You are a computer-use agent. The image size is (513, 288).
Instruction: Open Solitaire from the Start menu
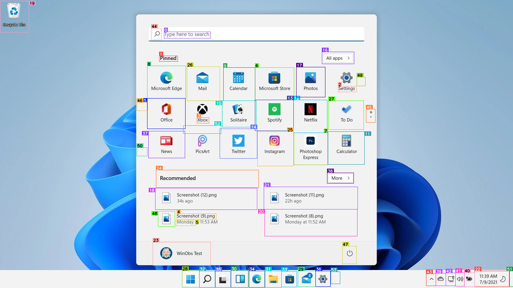click(238, 113)
